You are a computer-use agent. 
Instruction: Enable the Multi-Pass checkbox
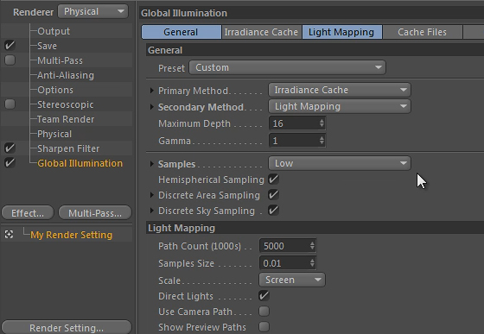(10, 60)
